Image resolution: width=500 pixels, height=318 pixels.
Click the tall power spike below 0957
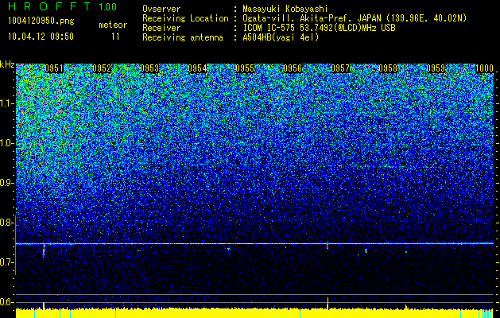tap(328, 303)
